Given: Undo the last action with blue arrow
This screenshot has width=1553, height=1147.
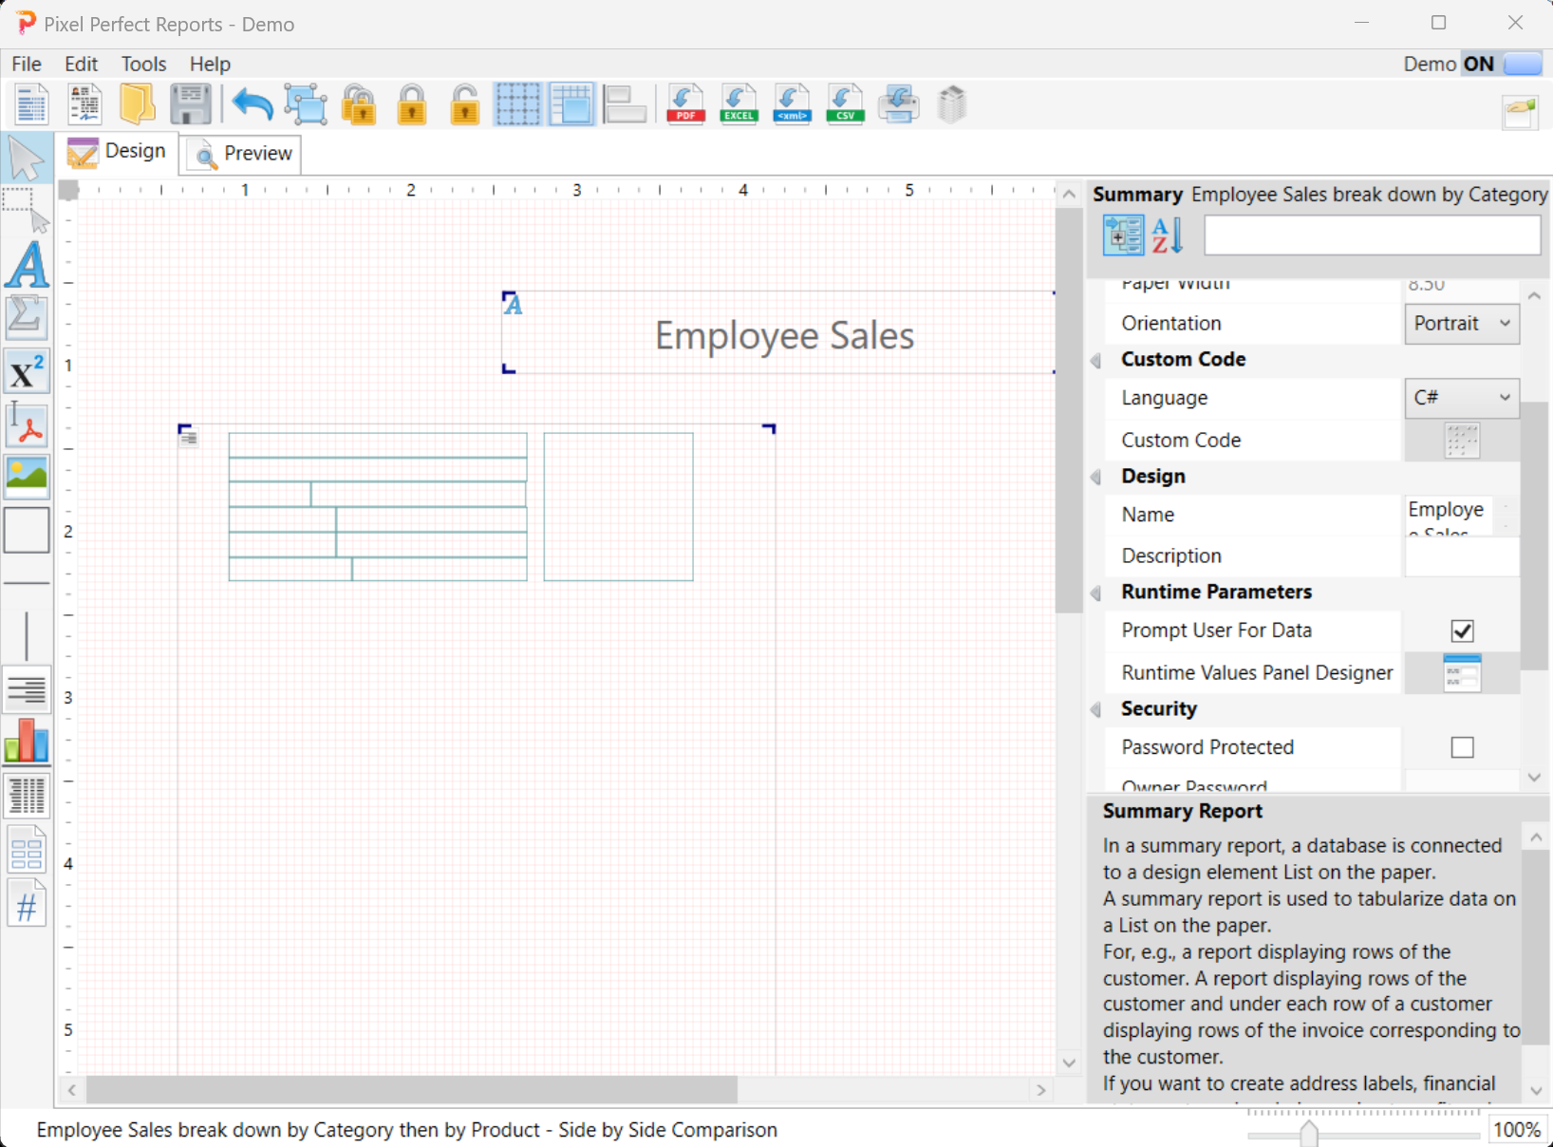Looking at the screenshot, I should [253, 104].
